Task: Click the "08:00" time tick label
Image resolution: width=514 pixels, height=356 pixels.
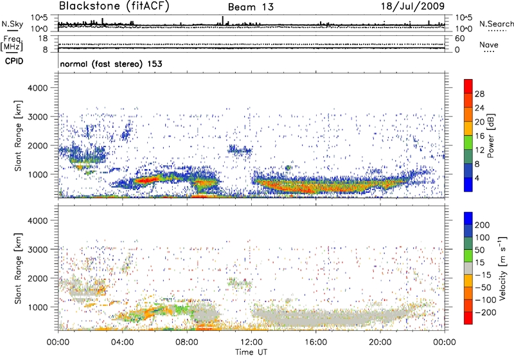Action: click(x=187, y=343)
